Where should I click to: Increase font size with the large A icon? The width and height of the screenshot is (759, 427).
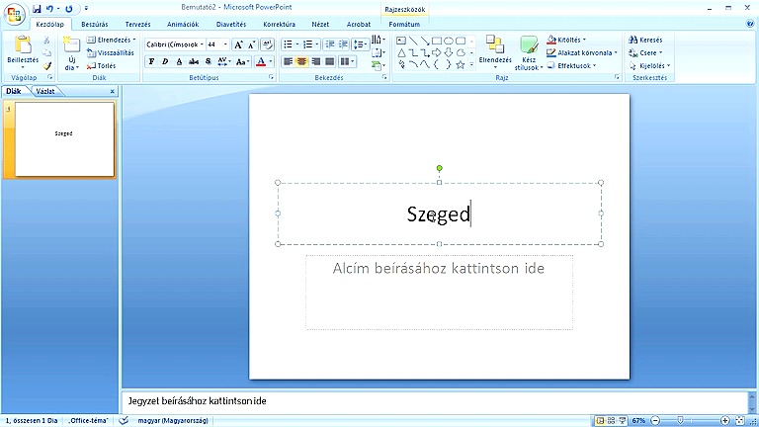[237, 44]
